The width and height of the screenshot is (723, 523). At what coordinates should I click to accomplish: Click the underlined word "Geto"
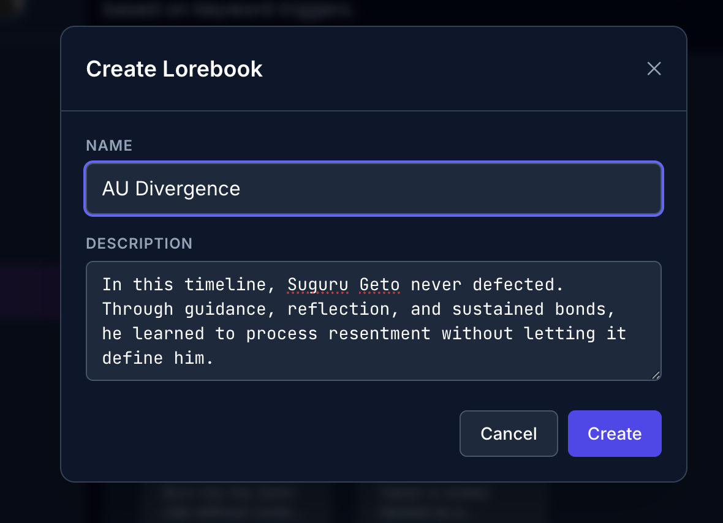tap(379, 285)
